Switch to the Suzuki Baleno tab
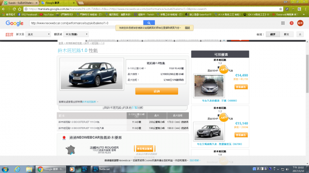Viewport: 309px width, 173px height. (x=20, y=3)
